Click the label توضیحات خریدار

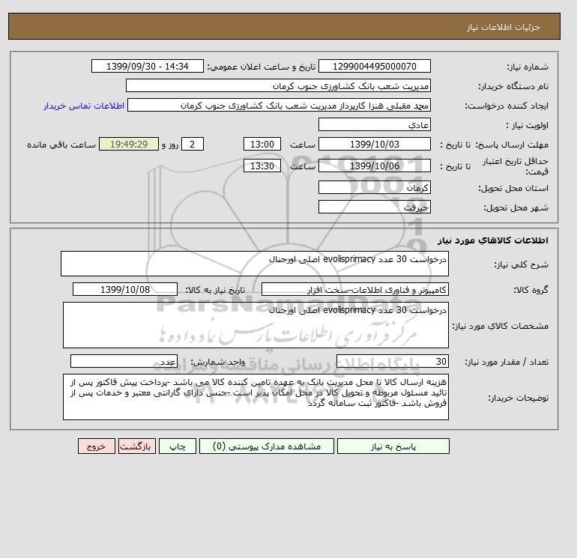click(x=518, y=398)
